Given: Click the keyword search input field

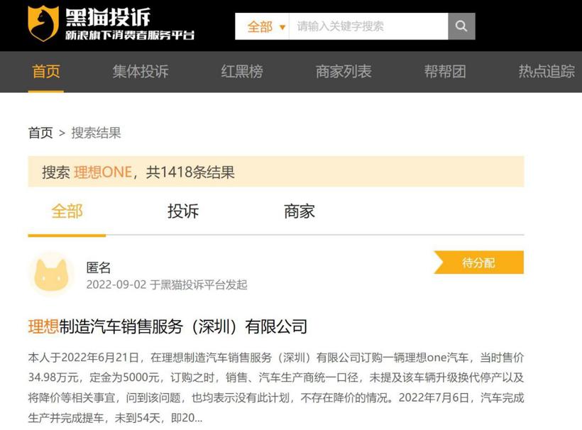Looking at the screenshot, I should (x=368, y=27).
